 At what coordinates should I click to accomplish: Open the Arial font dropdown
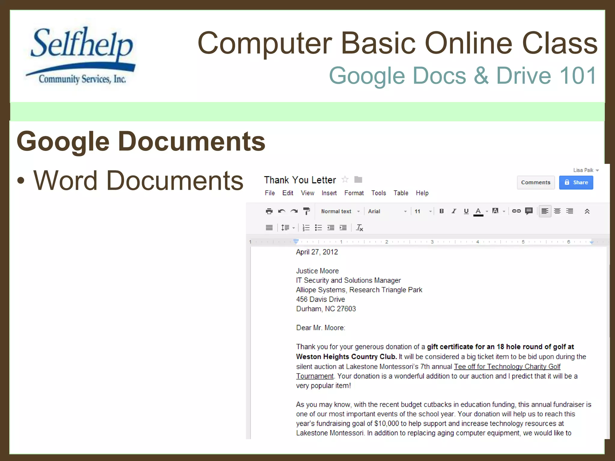[x=387, y=211]
